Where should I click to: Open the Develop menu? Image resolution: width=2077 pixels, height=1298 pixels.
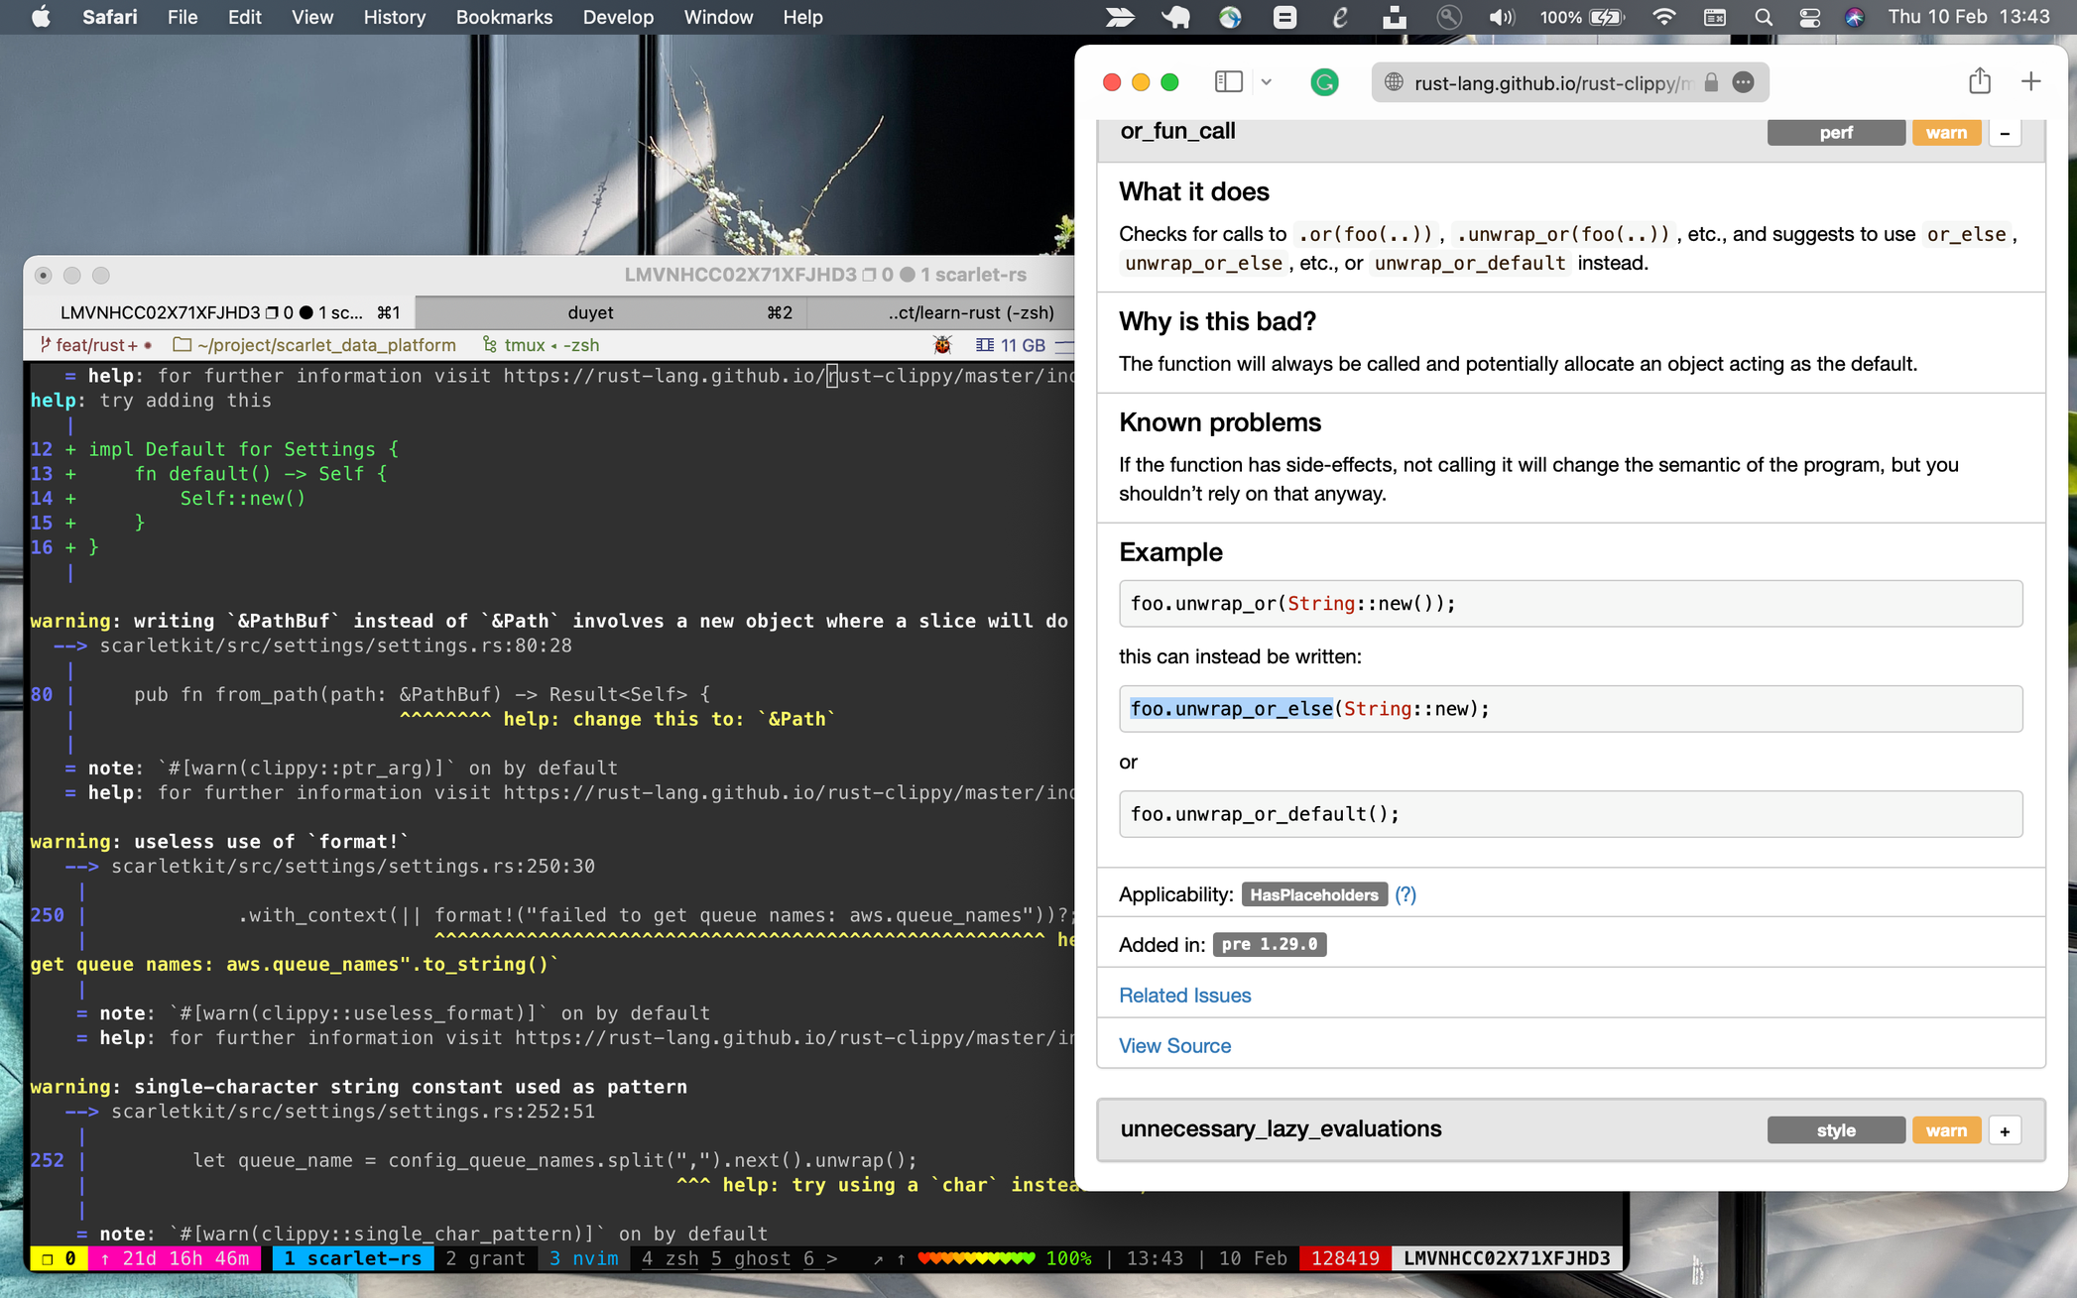(618, 17)
